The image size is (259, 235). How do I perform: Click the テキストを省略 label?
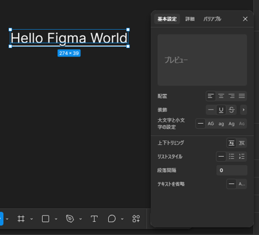pyautogui.click(x=171, y=184)
